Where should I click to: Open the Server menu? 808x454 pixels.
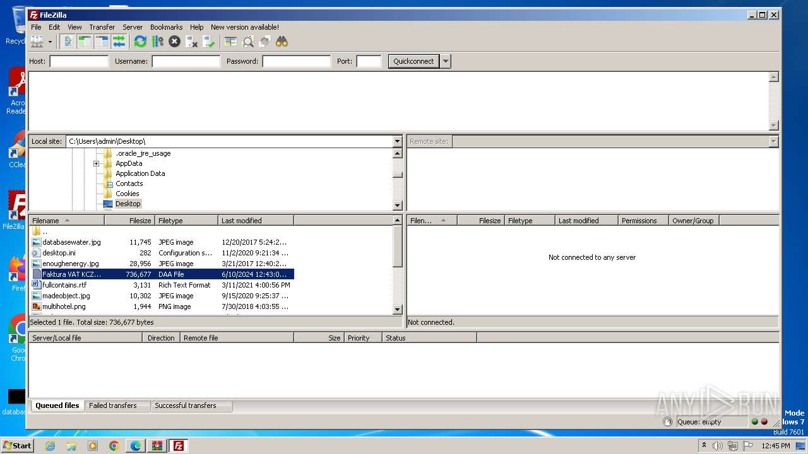133,27
